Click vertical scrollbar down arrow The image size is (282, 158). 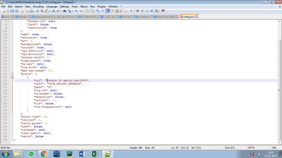click(279, 143)
